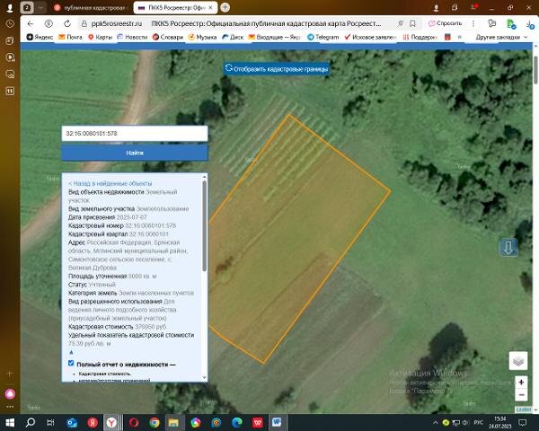Open Google Chrome from the taskbar
This screenshot has width=539, height=431.
(155, 422)
